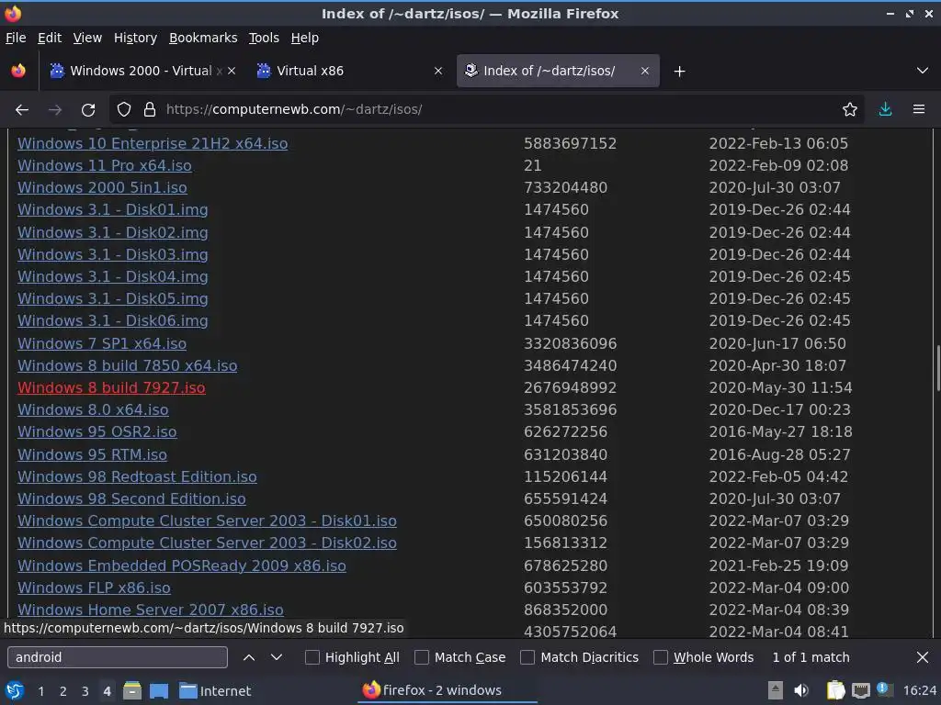The image size is (941, 705).
Task: Switch to virtual desktop 3
Action: [85, 691]
